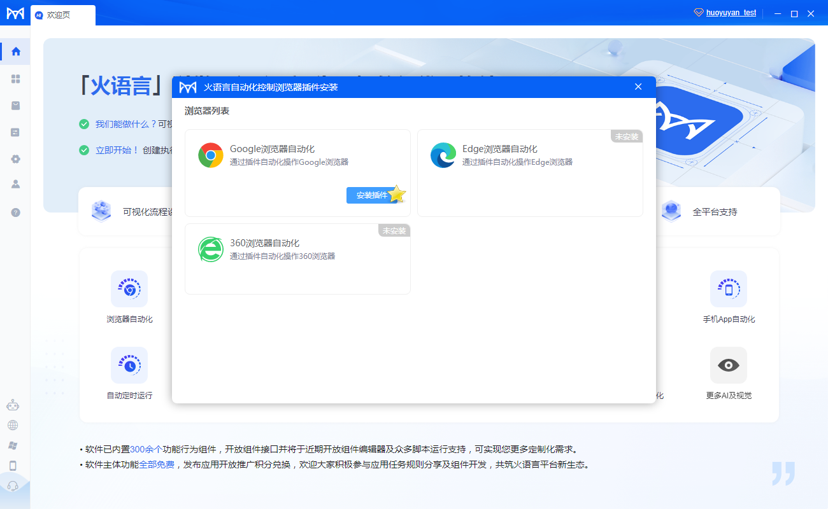The height and width of the screenshot is (509, 828).
Task: Click the 可视化流程 card icon
Action: click(101, 211)
